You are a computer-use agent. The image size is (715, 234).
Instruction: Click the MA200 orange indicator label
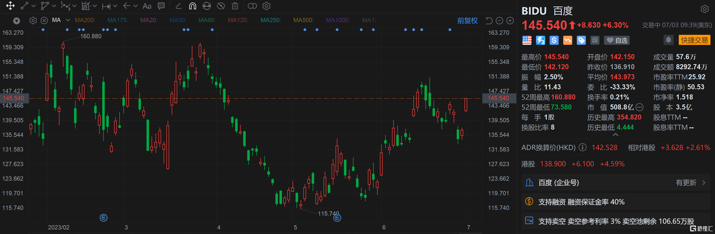pyautogui.click(x=85, y=20)
